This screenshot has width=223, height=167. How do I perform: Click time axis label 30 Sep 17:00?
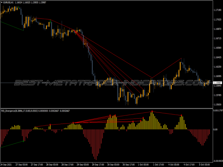coord(129,165)
